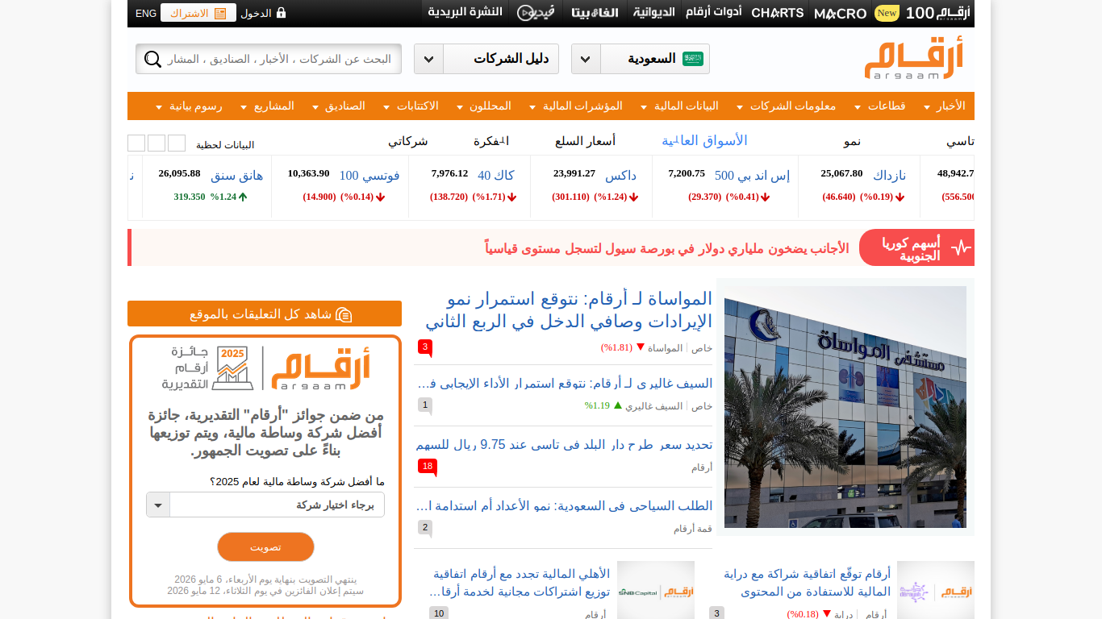Open the المواساة hospital photo
The image size is (1102, 619).
[x=845, y=407]
